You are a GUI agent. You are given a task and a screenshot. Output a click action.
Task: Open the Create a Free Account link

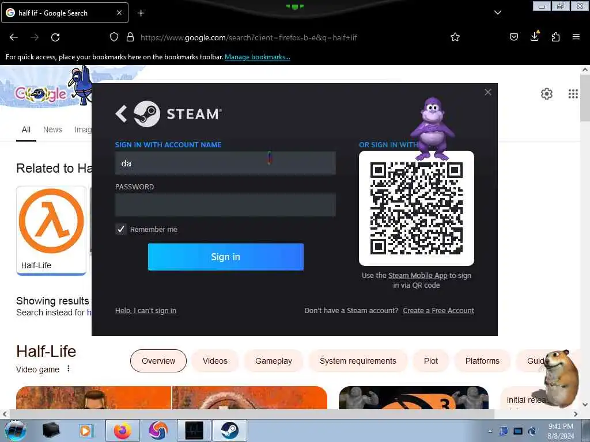438,310
